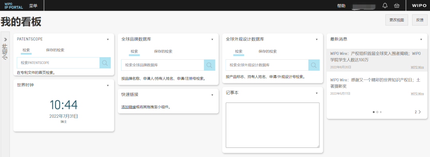Click the notification bell icon
This screenshot has height=157, width=430.
385,6
